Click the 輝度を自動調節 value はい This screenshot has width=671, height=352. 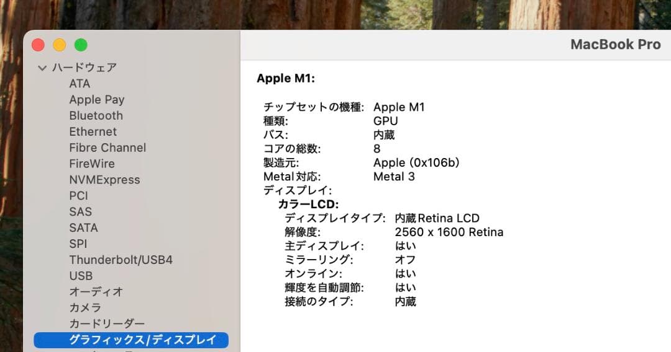pos(405,288)
